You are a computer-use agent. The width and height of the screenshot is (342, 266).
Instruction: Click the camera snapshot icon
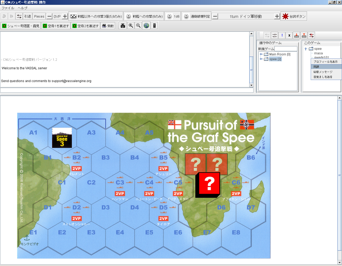point(123,26)
